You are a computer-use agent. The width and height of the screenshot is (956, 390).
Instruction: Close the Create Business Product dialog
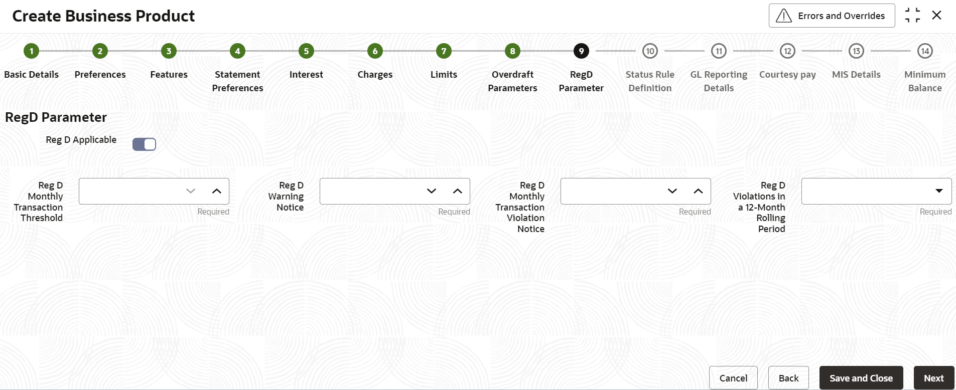[936, 16]
